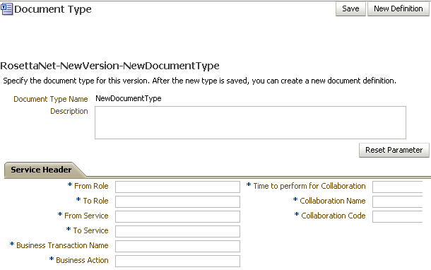Click the From Role input field
431x270 pixels.
point(177,187)
